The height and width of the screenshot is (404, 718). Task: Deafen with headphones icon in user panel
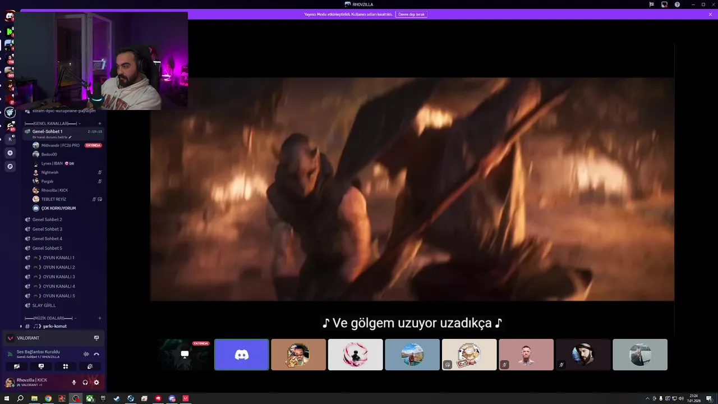[85, 382]
